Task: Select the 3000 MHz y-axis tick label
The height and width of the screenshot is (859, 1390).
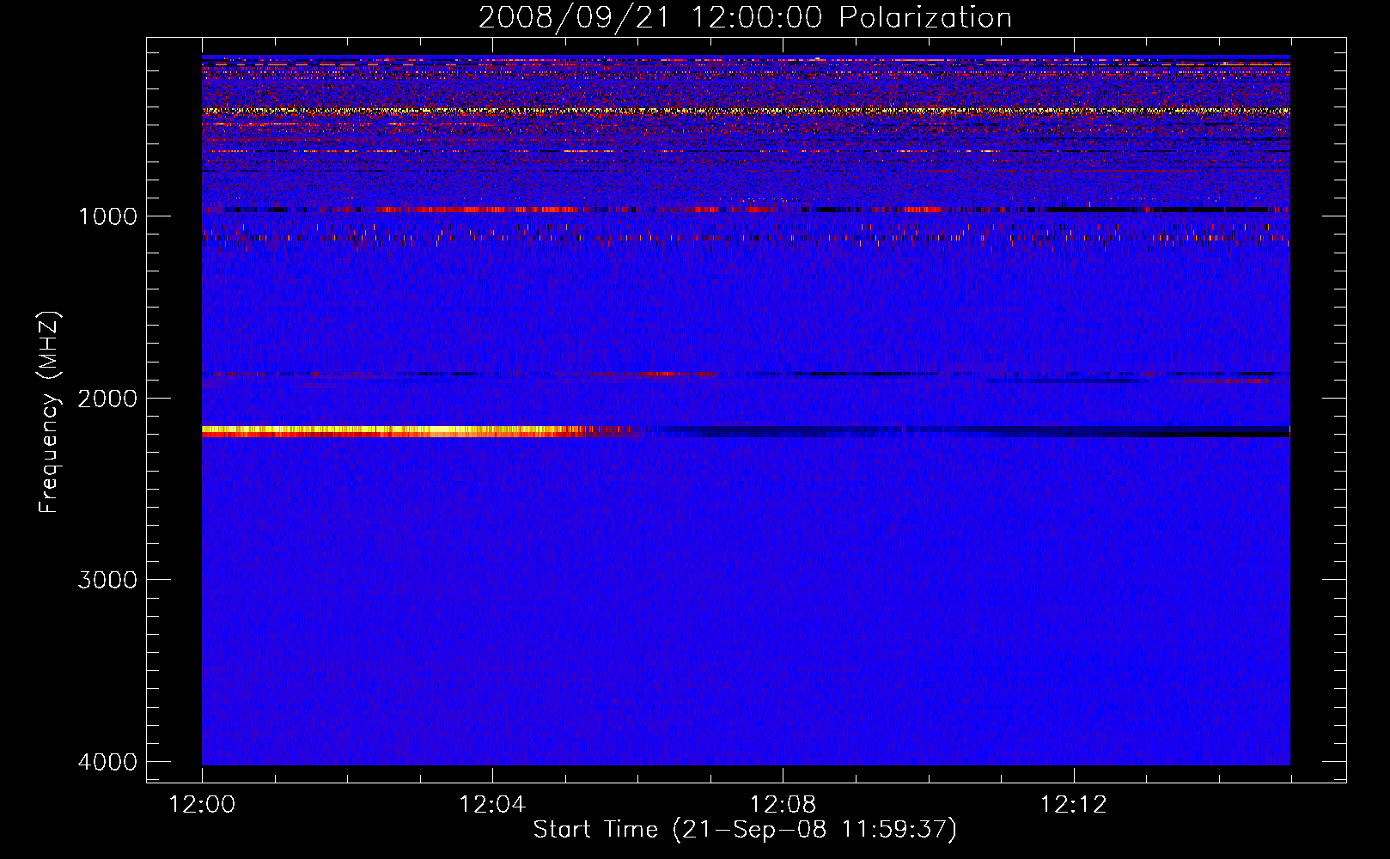Action: 107,580
